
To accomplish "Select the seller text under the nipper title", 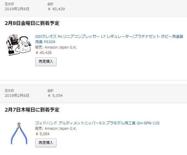I will tap(56, 128).
